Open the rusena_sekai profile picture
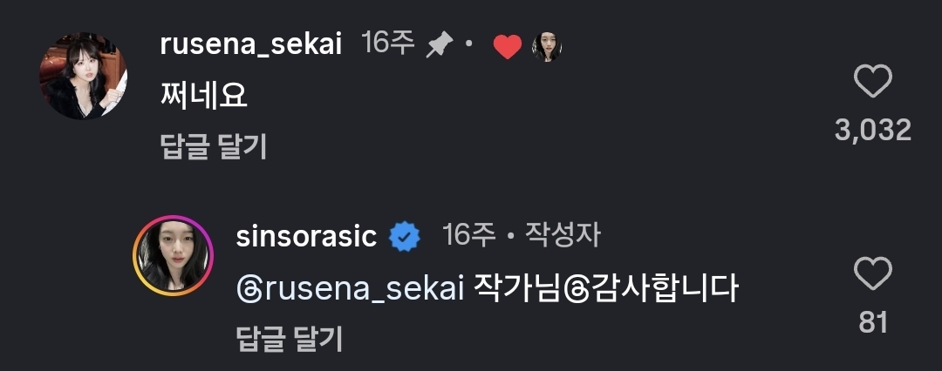The width and height of the screenshot is (942, 371). pyautogui.click(x=84, y=77)
